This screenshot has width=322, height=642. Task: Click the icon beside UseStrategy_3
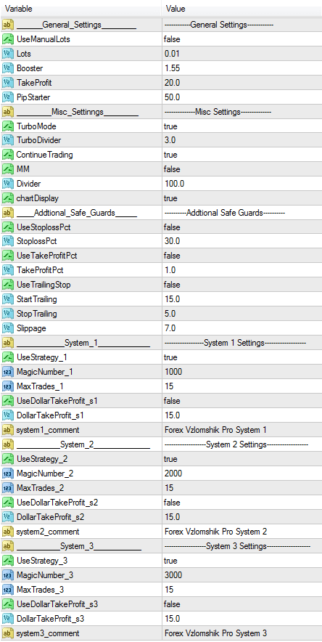tap(8, 561)
